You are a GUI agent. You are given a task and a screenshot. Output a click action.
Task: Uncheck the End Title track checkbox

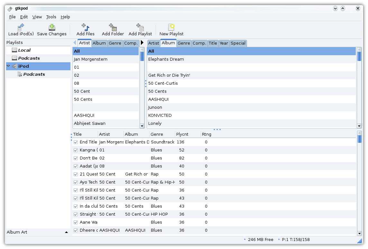click(x=76, y=142)
